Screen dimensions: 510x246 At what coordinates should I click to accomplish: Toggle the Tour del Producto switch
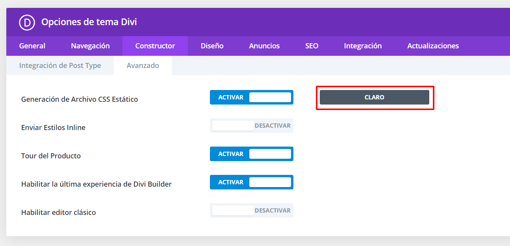(252, 154)
